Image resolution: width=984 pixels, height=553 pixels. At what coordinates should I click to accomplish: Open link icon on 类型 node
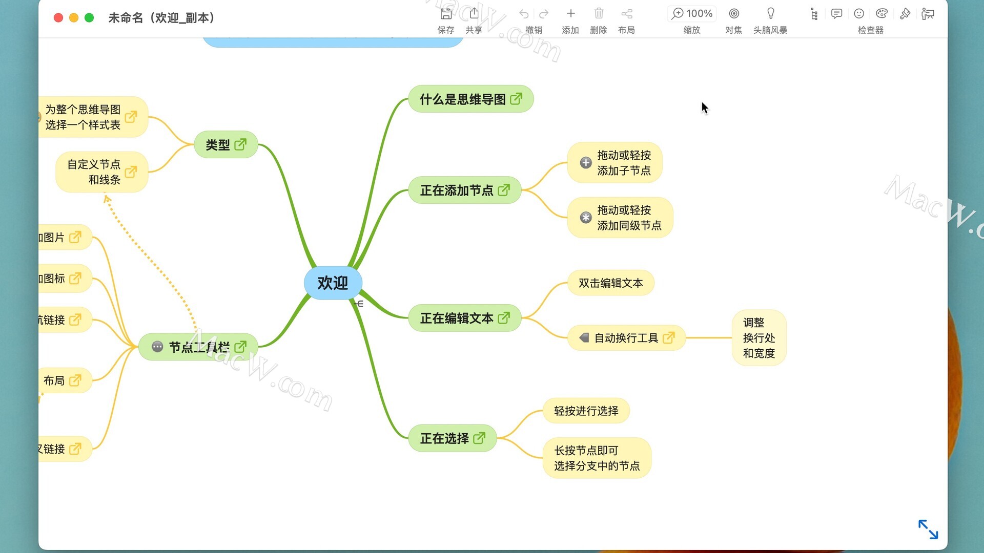tap(240, 144)
